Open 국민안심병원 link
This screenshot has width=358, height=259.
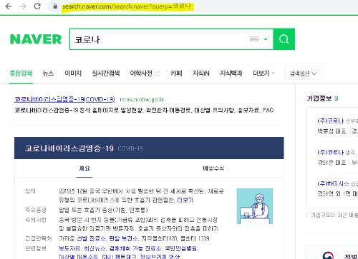point(181,248)
